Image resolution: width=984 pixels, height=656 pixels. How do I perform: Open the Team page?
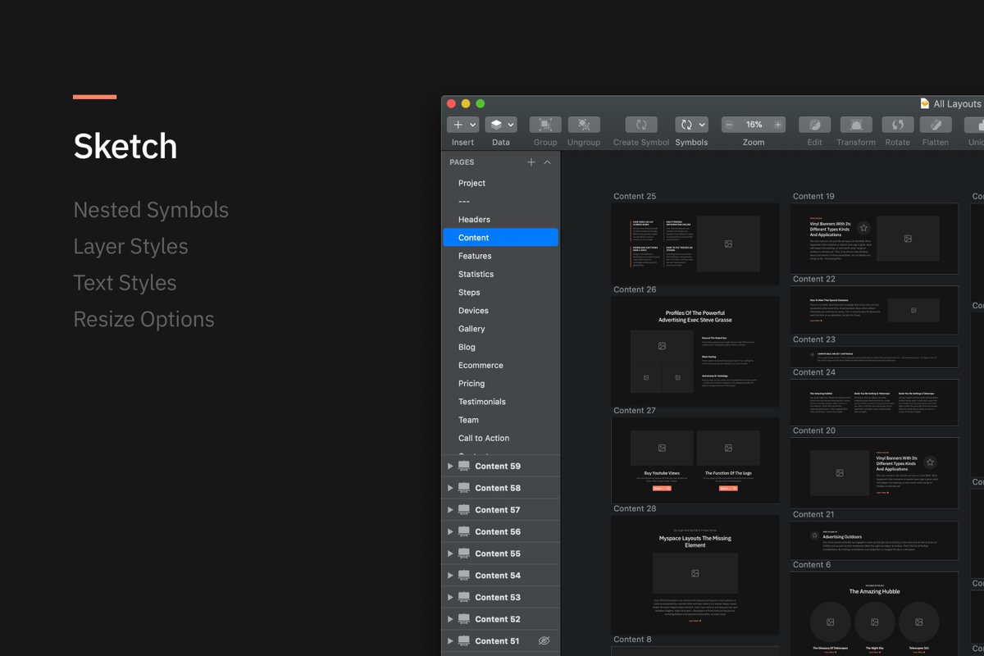[501, 420]
